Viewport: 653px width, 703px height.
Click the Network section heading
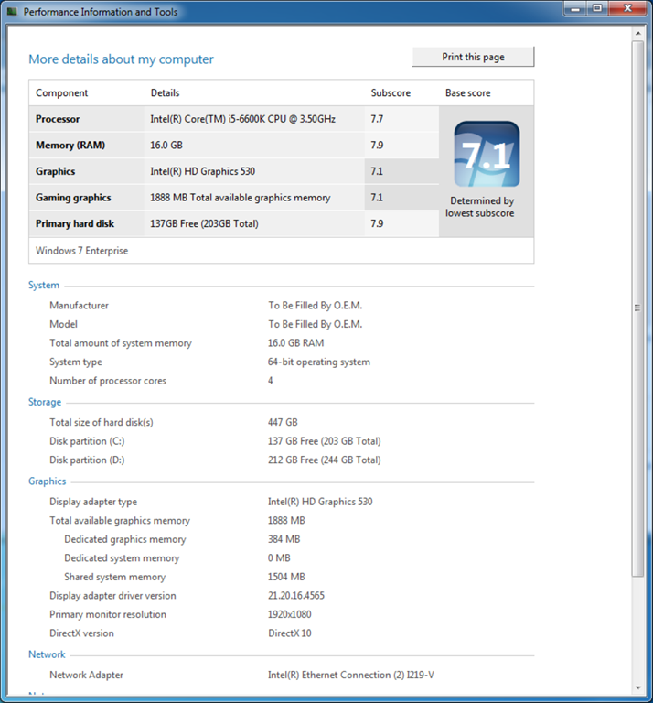click(47, 654)
